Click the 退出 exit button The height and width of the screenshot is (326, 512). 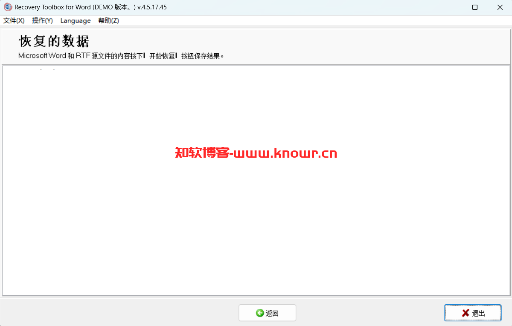(x=473, y=313)
